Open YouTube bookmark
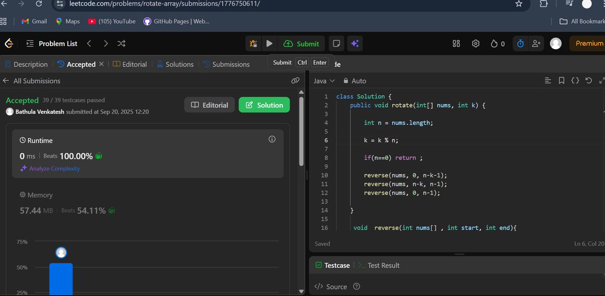The height and width of the screenshot is (296, 605). pyautogui.click(x=111, y=21)
